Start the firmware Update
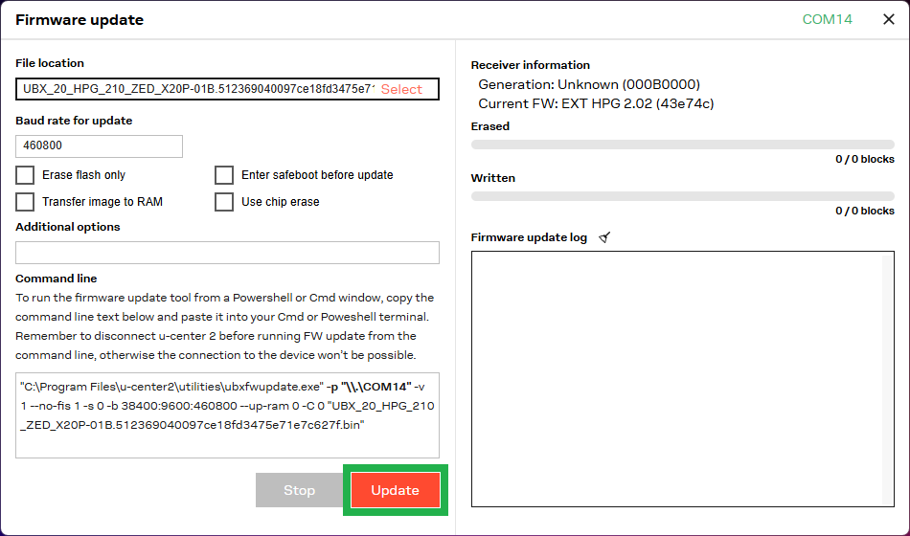Screen dimensions: 910x536 click(x=396, y=490)
